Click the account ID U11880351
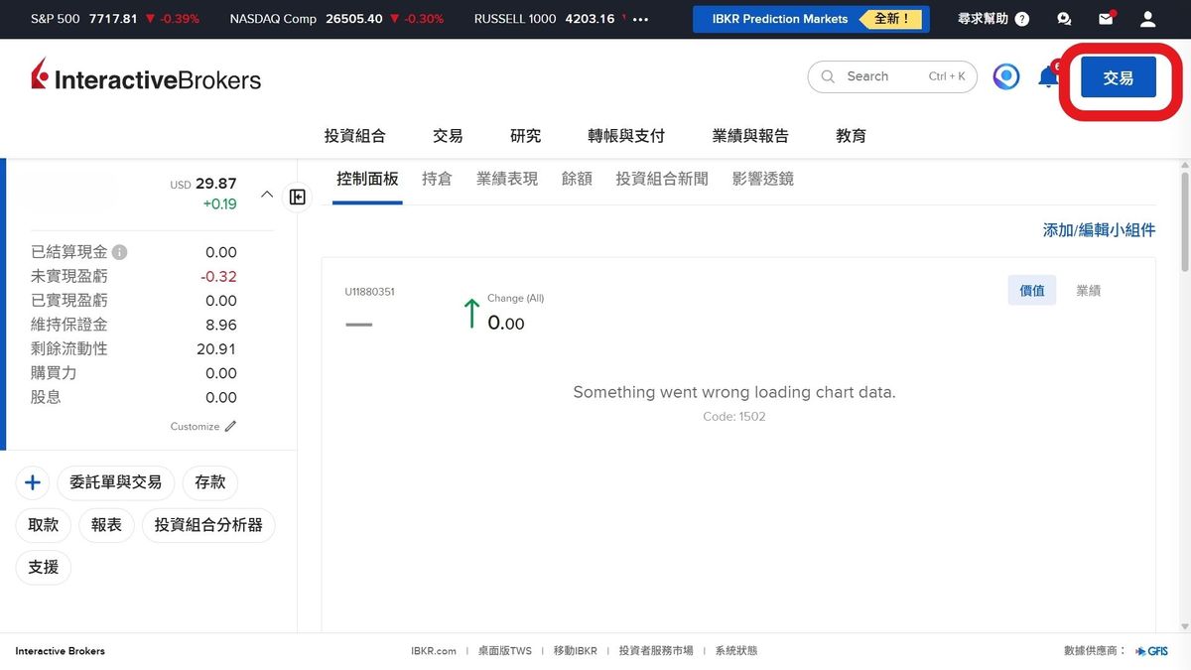 [369, 292]
